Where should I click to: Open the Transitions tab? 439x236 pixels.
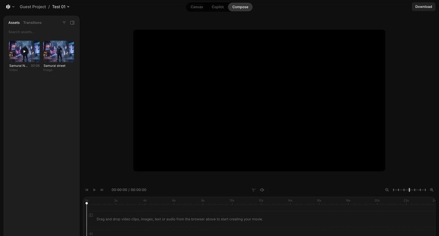tap(32, 23)
